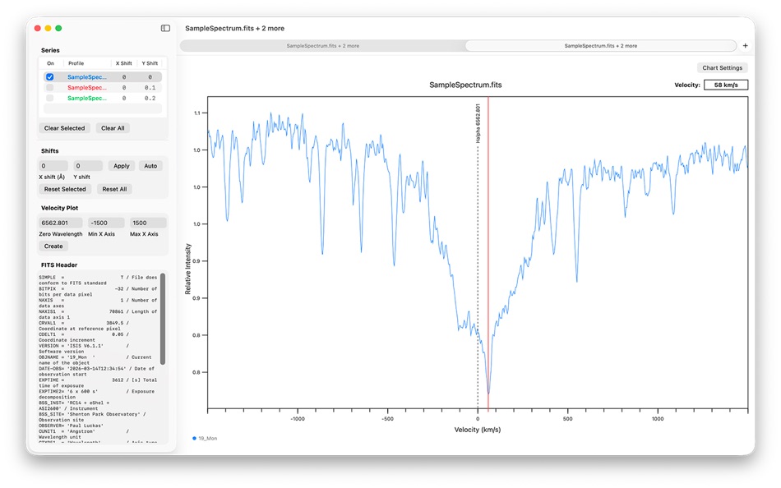781x488 pixels.
Task: Focus the Y shift input field
Action: (88, 166)
